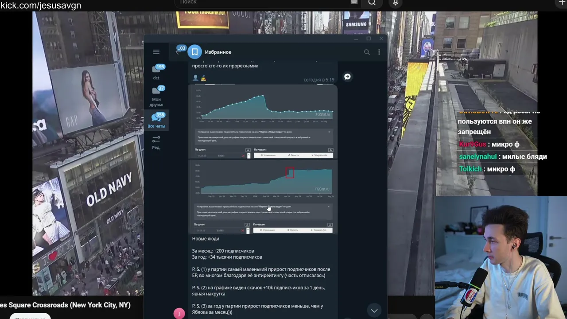
Task: Click the 'P. S. (1)' paragraph text
Action: click(x=261, y=272)
